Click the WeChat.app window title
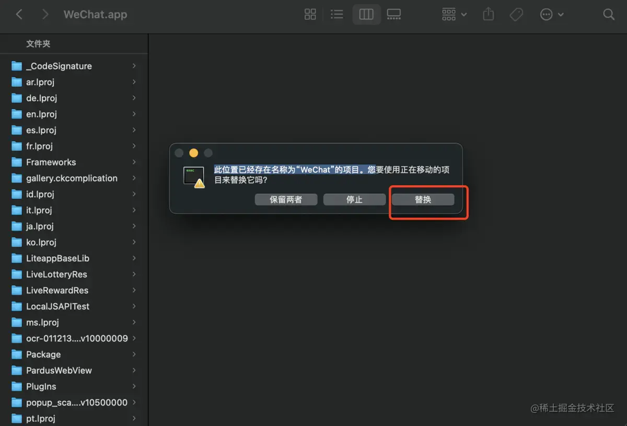This screenshot has width=627, height=426. pyautogui.click(x=95, y=15)
